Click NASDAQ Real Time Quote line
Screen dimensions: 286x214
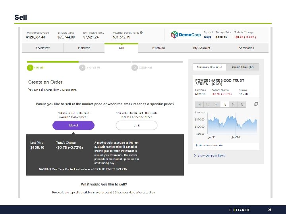pyautogui.click(x=83, y=169)
